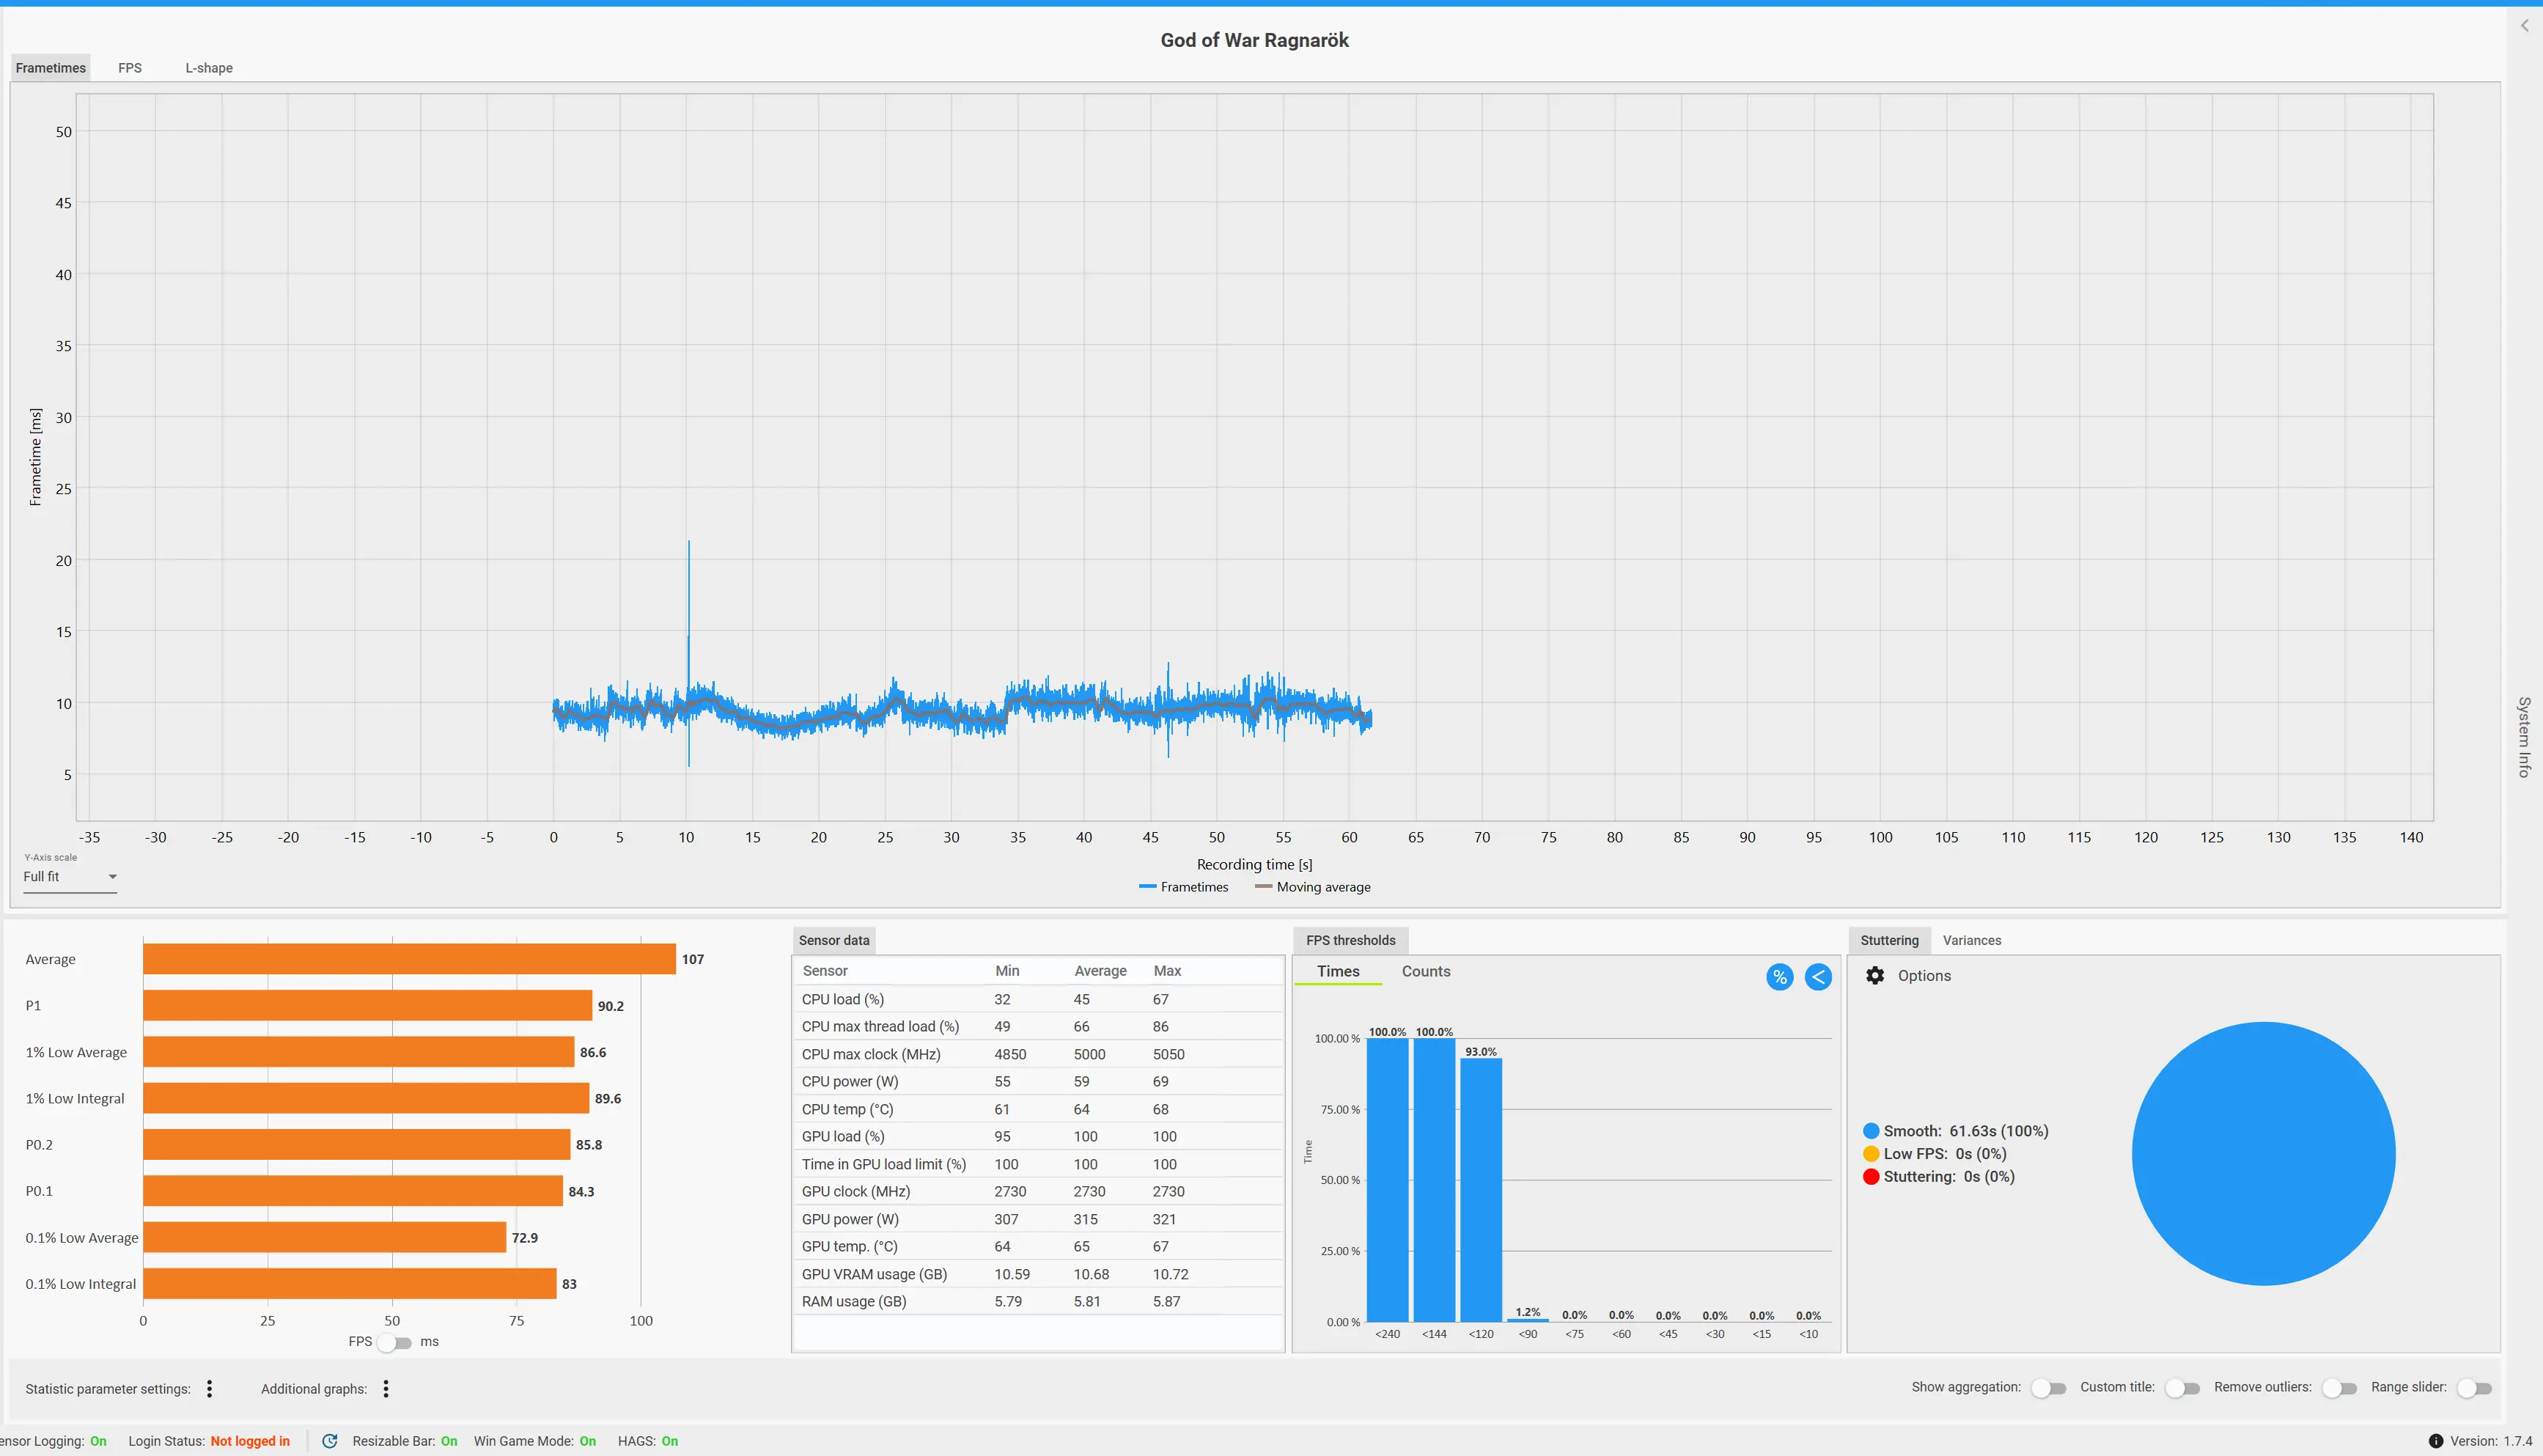Click the Max column header
The image size is (2543, 1456).
[1166, 971]
